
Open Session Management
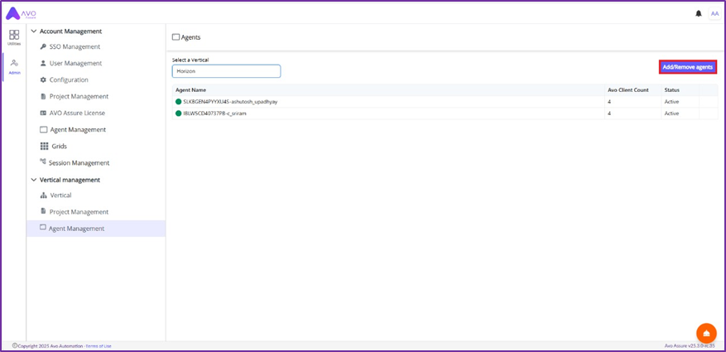pyautogui.click(x=79, y=163)
